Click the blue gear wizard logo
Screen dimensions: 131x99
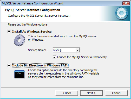coord(121,13)
